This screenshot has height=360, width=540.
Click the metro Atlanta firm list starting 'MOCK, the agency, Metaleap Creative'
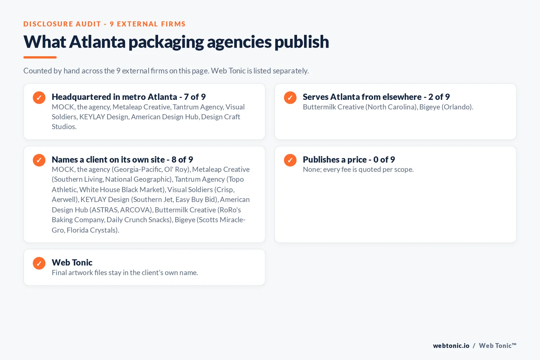[148, 117]
